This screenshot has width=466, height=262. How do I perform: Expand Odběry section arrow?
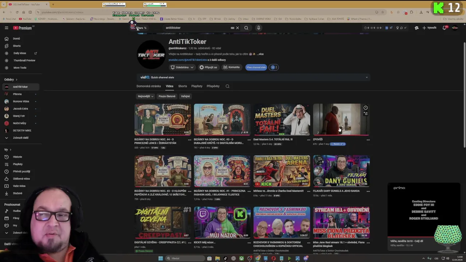[x=16, y=80]
